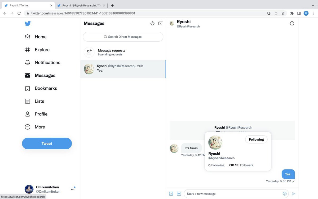Open the 210.1K Followers link
The width and height of the screenshot is (318, 199).
241,165
